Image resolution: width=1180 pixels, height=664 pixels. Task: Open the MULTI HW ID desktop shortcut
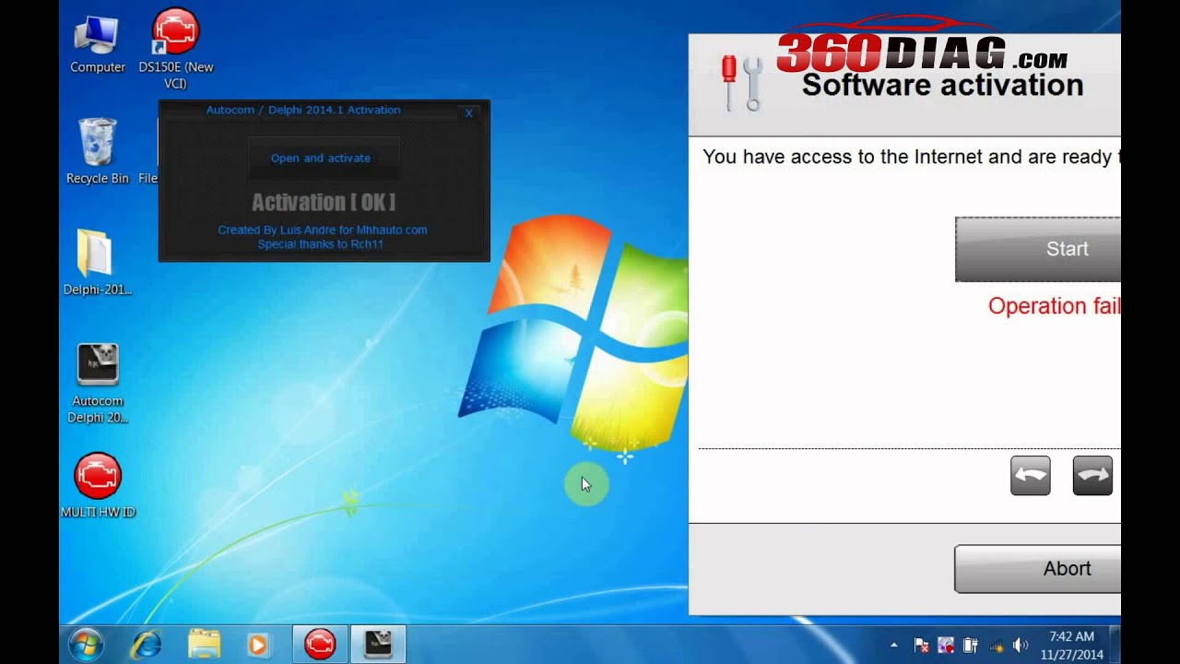point(97,484)
